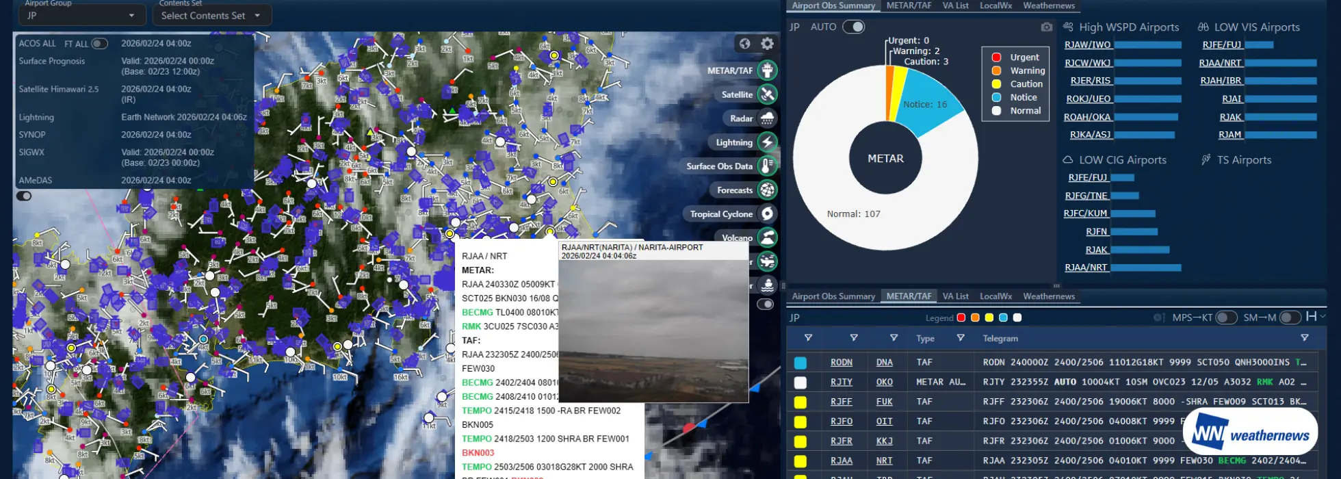Screen dimensions: 1341x479
Task: Switch to upper Airport Obs Summary tab
Action: click(x=833, y=5)
